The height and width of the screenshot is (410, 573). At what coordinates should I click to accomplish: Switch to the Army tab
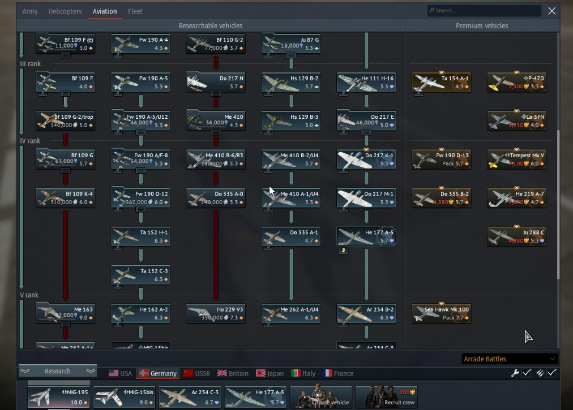[30, 11]
